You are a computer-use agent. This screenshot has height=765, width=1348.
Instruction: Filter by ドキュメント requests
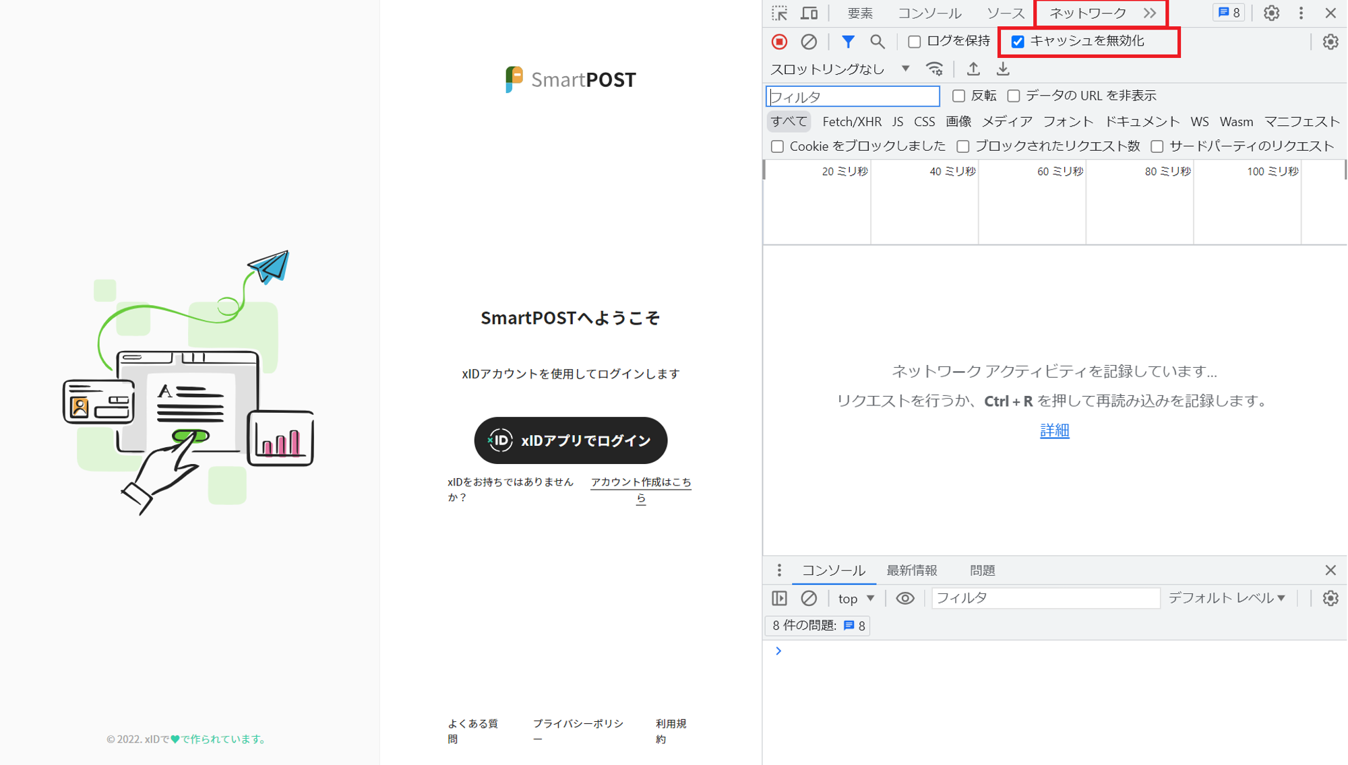(1142, 121)
